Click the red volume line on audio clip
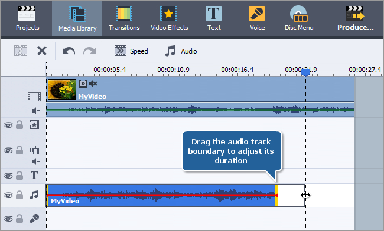The image size is (384, 231). point(162,196)
